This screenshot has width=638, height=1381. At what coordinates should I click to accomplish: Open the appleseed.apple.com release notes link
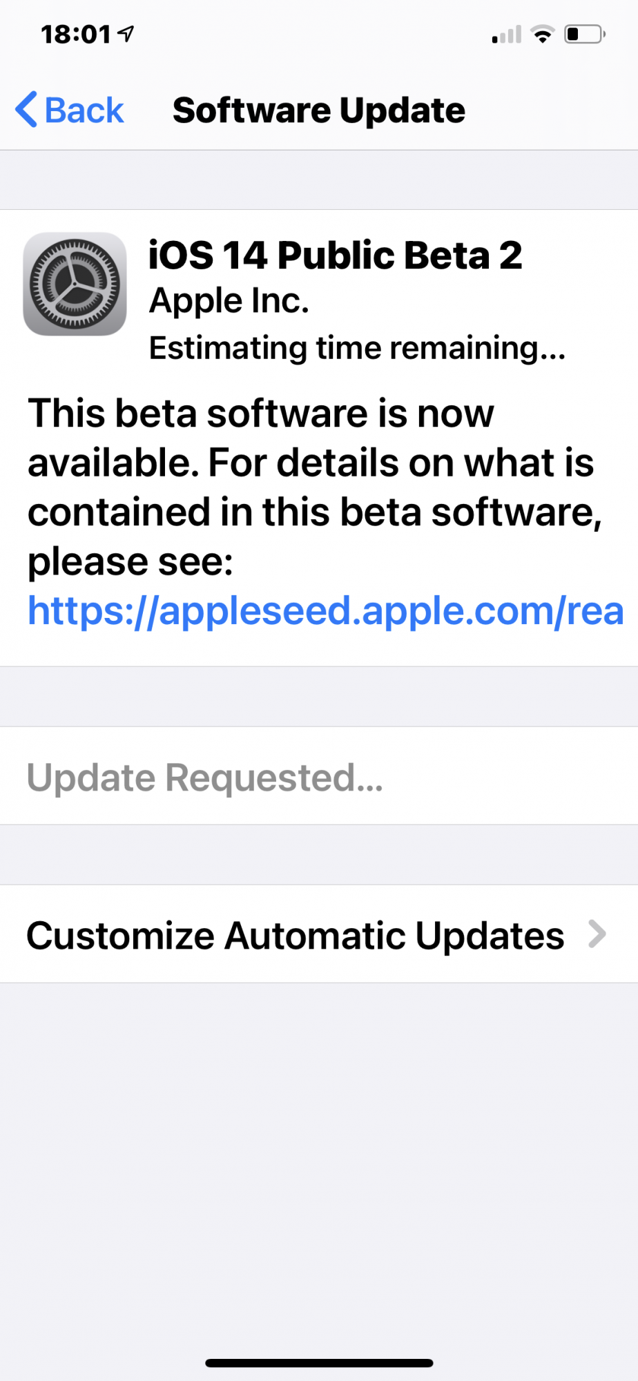326,611
